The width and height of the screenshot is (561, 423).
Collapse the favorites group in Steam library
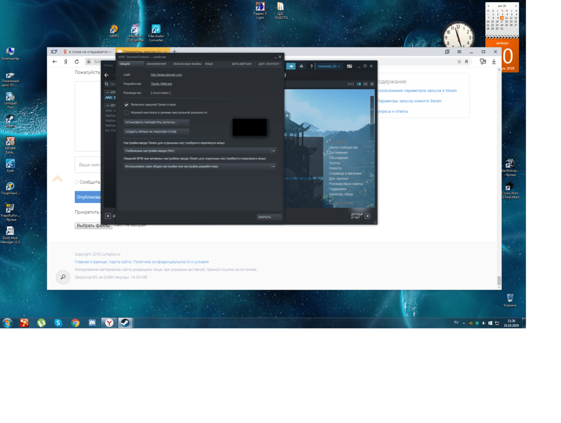coord(107,92)
